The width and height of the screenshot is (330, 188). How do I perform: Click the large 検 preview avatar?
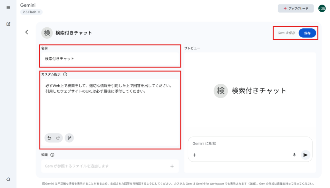tap(220, 91)
